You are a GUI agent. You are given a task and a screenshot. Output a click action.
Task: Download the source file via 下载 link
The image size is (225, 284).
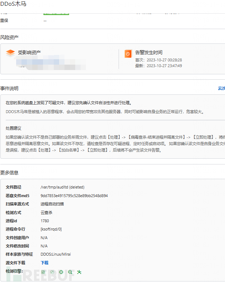coord(44,262)
